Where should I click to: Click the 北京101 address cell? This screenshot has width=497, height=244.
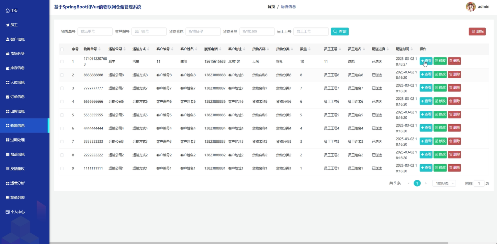[x=234, y=61]
